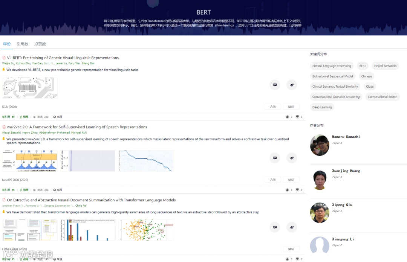Open the PDF icon beside the wav2vec 2.0 title
Viewport: 407px width, 262px height.
point(4,127)
